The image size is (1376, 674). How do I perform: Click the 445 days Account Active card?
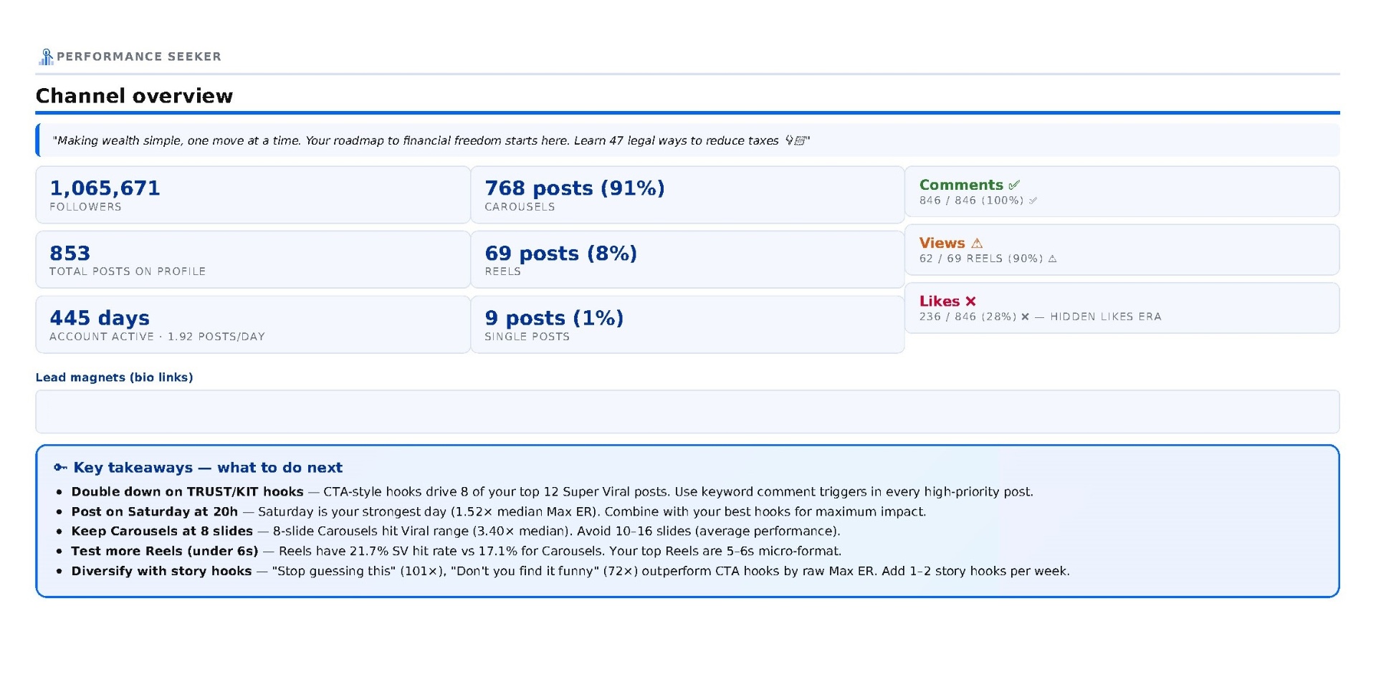253,324
